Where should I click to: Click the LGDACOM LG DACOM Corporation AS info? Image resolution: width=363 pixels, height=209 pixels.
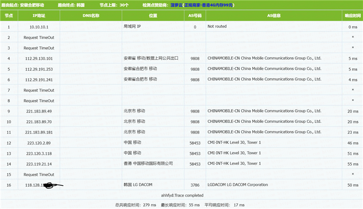pos(237,185)
